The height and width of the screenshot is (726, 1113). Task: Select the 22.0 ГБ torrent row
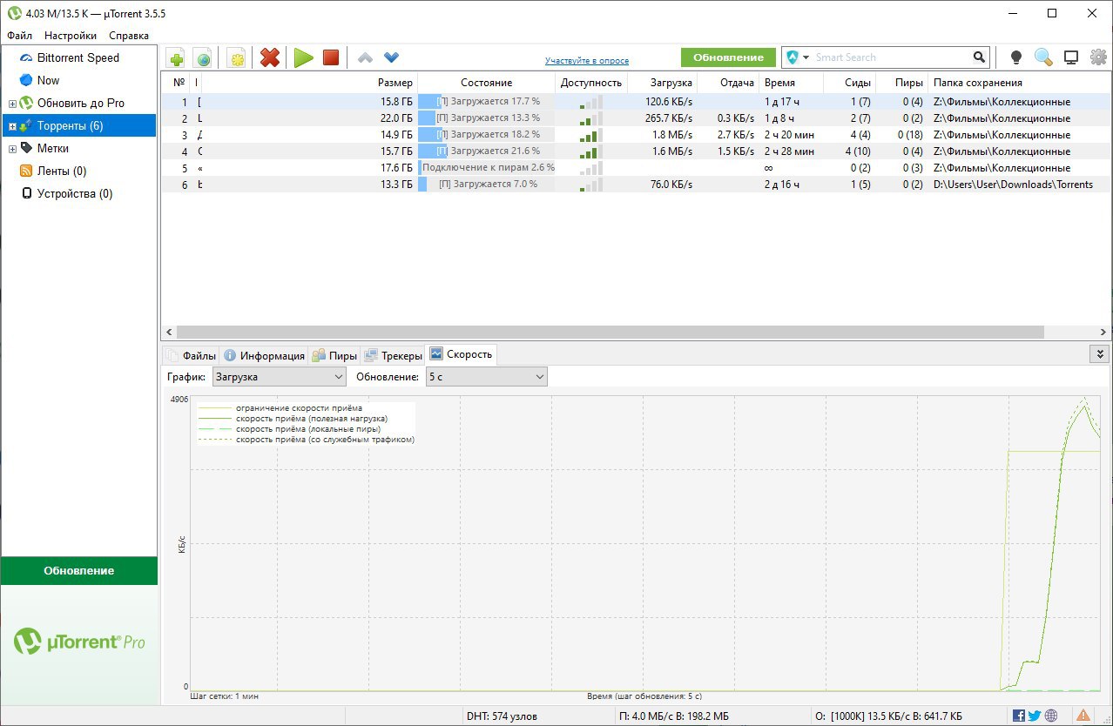(636, 118)
